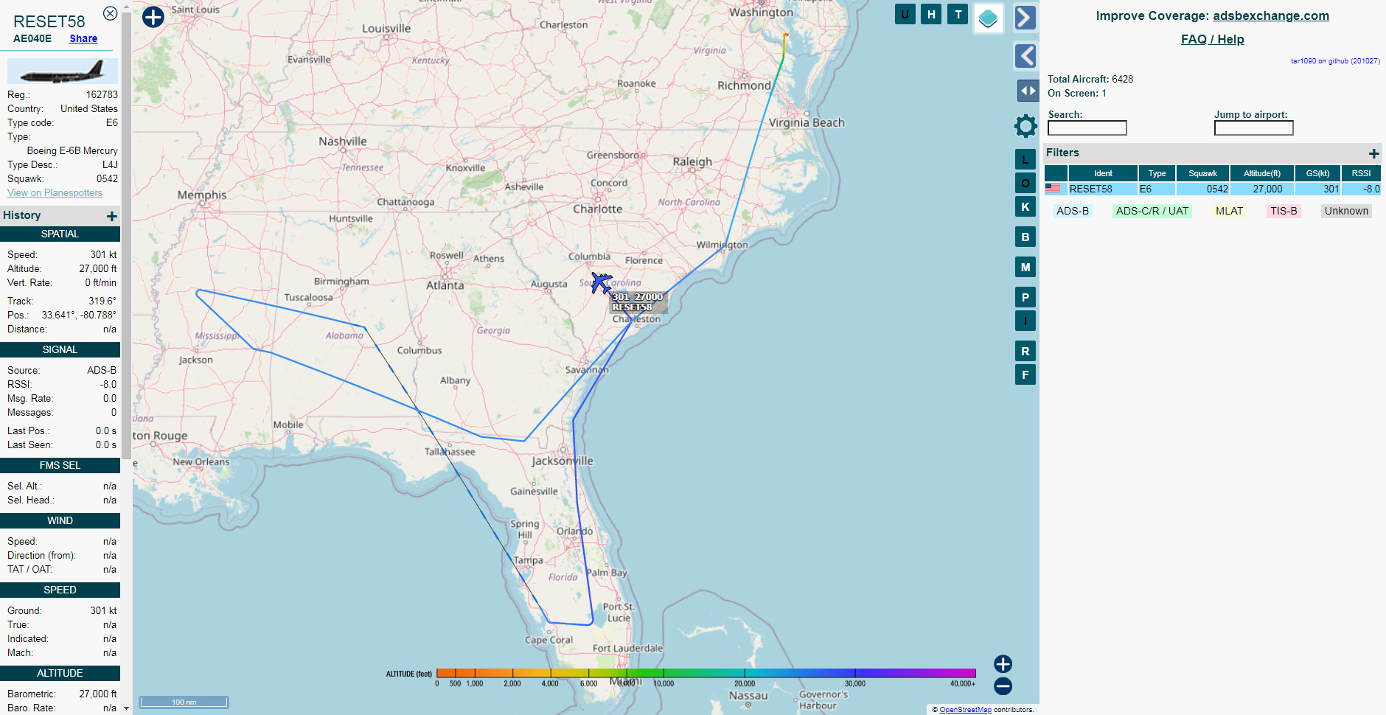Screen dimensions: 1386x715
Task: Click the WIND section header
Action: coord(60,520)
